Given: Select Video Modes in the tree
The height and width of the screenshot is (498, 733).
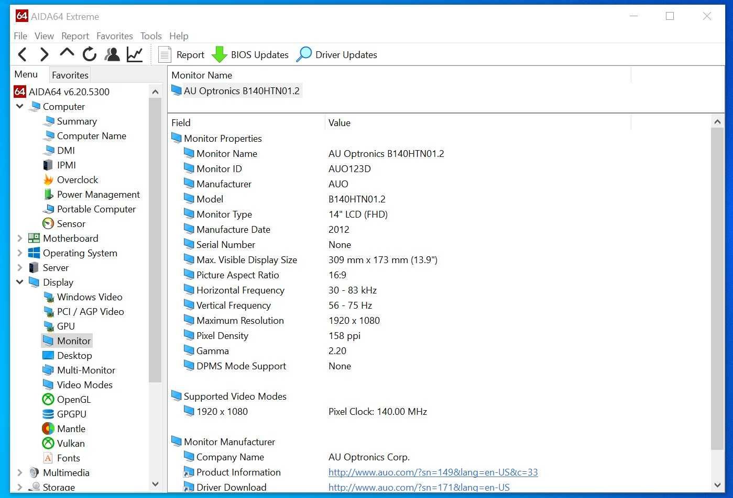Looking at the screenshot, I should pyautogui.click(x=85, y=385).
